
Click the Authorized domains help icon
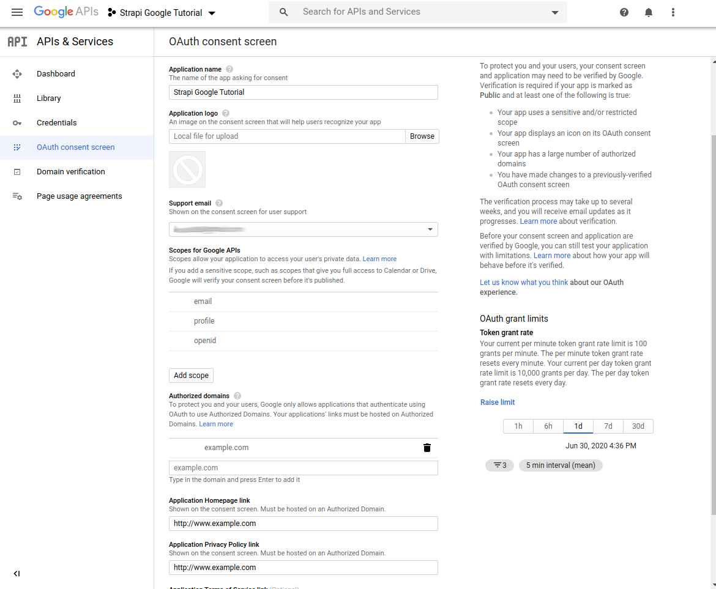(237, 396)
